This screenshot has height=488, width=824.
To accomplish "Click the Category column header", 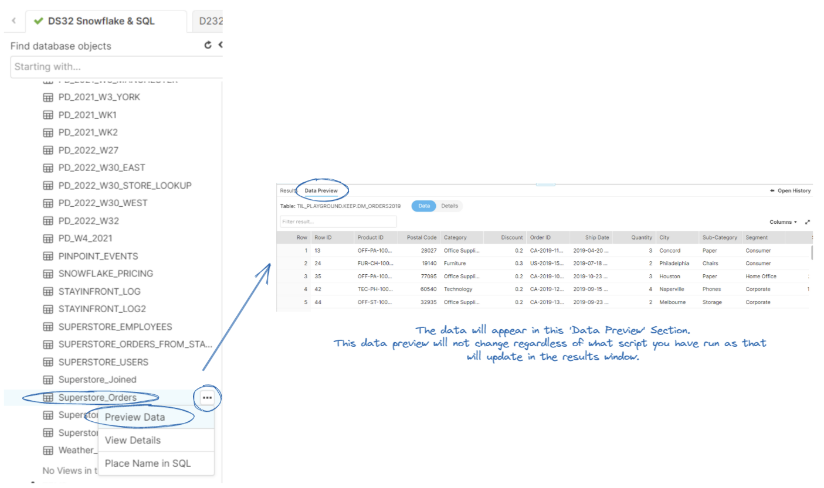I will [462, 237].
